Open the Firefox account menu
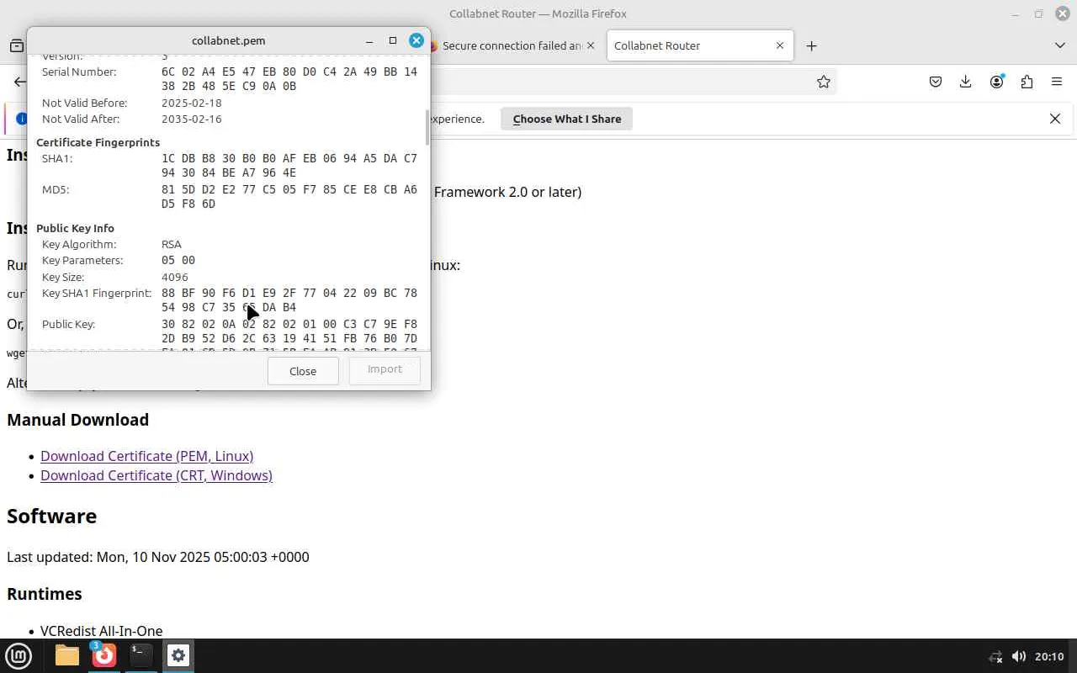The width and height of the screenshot is (1077, 673). (x=997, y=82)
